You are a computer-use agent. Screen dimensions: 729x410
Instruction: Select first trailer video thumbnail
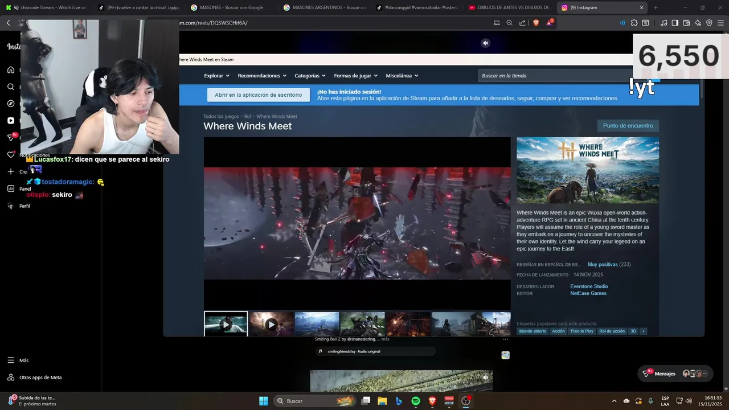click(x=226, y=324)
